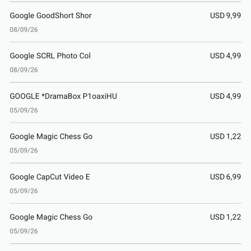
Task: Click the 05/09/26 date under DramaBox
Action: pos(24,110)
